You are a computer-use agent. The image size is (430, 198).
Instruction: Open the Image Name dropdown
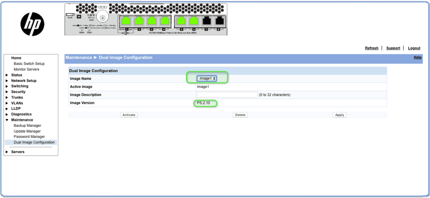click(207, 78)
